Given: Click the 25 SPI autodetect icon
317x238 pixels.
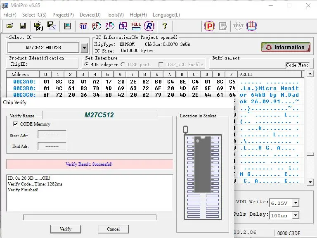Looking at the screenshot, I should click(x=110, y=26).
